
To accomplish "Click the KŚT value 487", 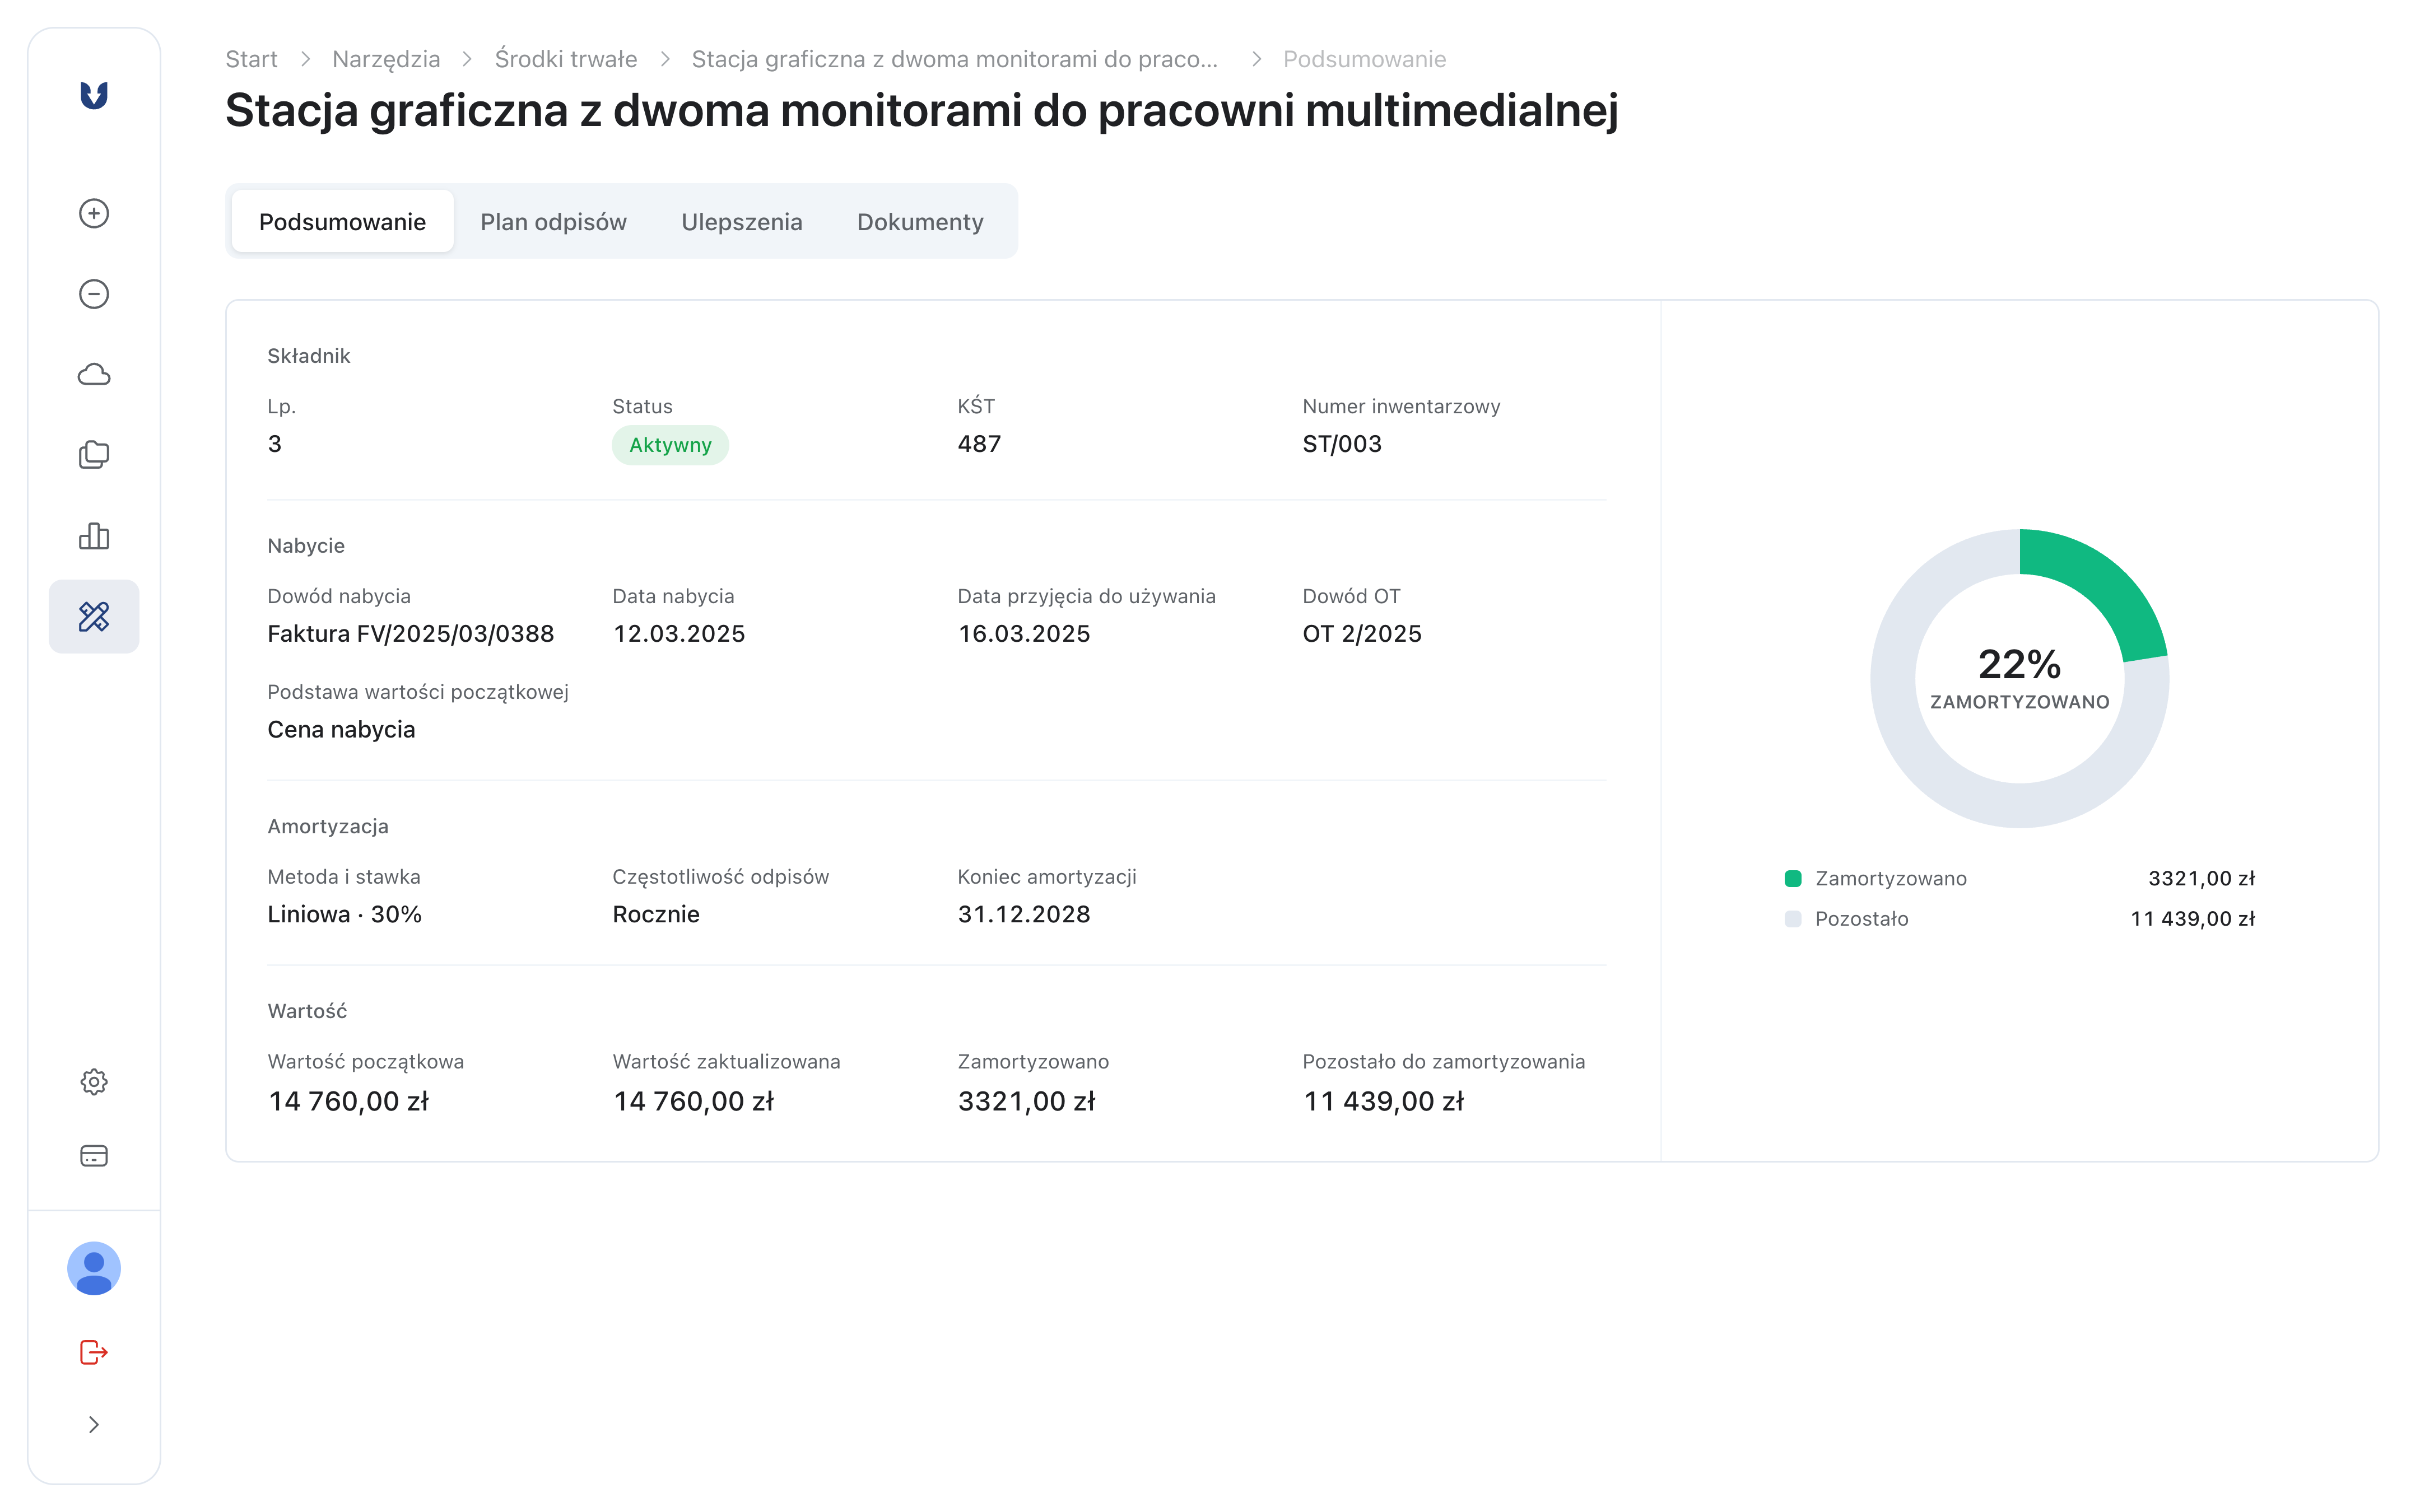I will 979,444.
